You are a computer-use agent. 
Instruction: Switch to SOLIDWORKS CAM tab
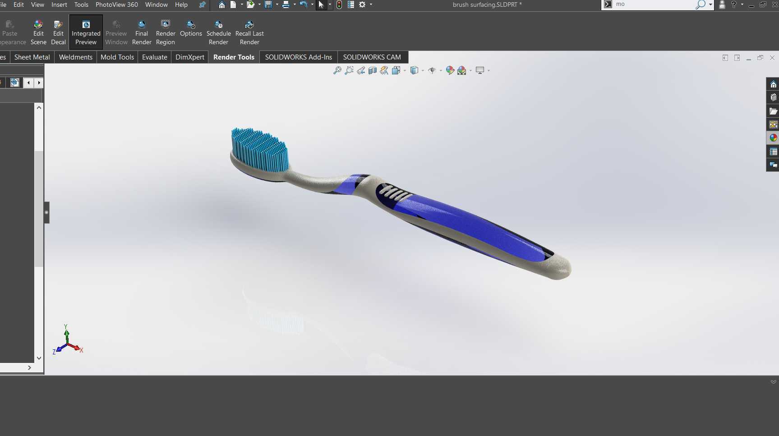tap(372, 57)
